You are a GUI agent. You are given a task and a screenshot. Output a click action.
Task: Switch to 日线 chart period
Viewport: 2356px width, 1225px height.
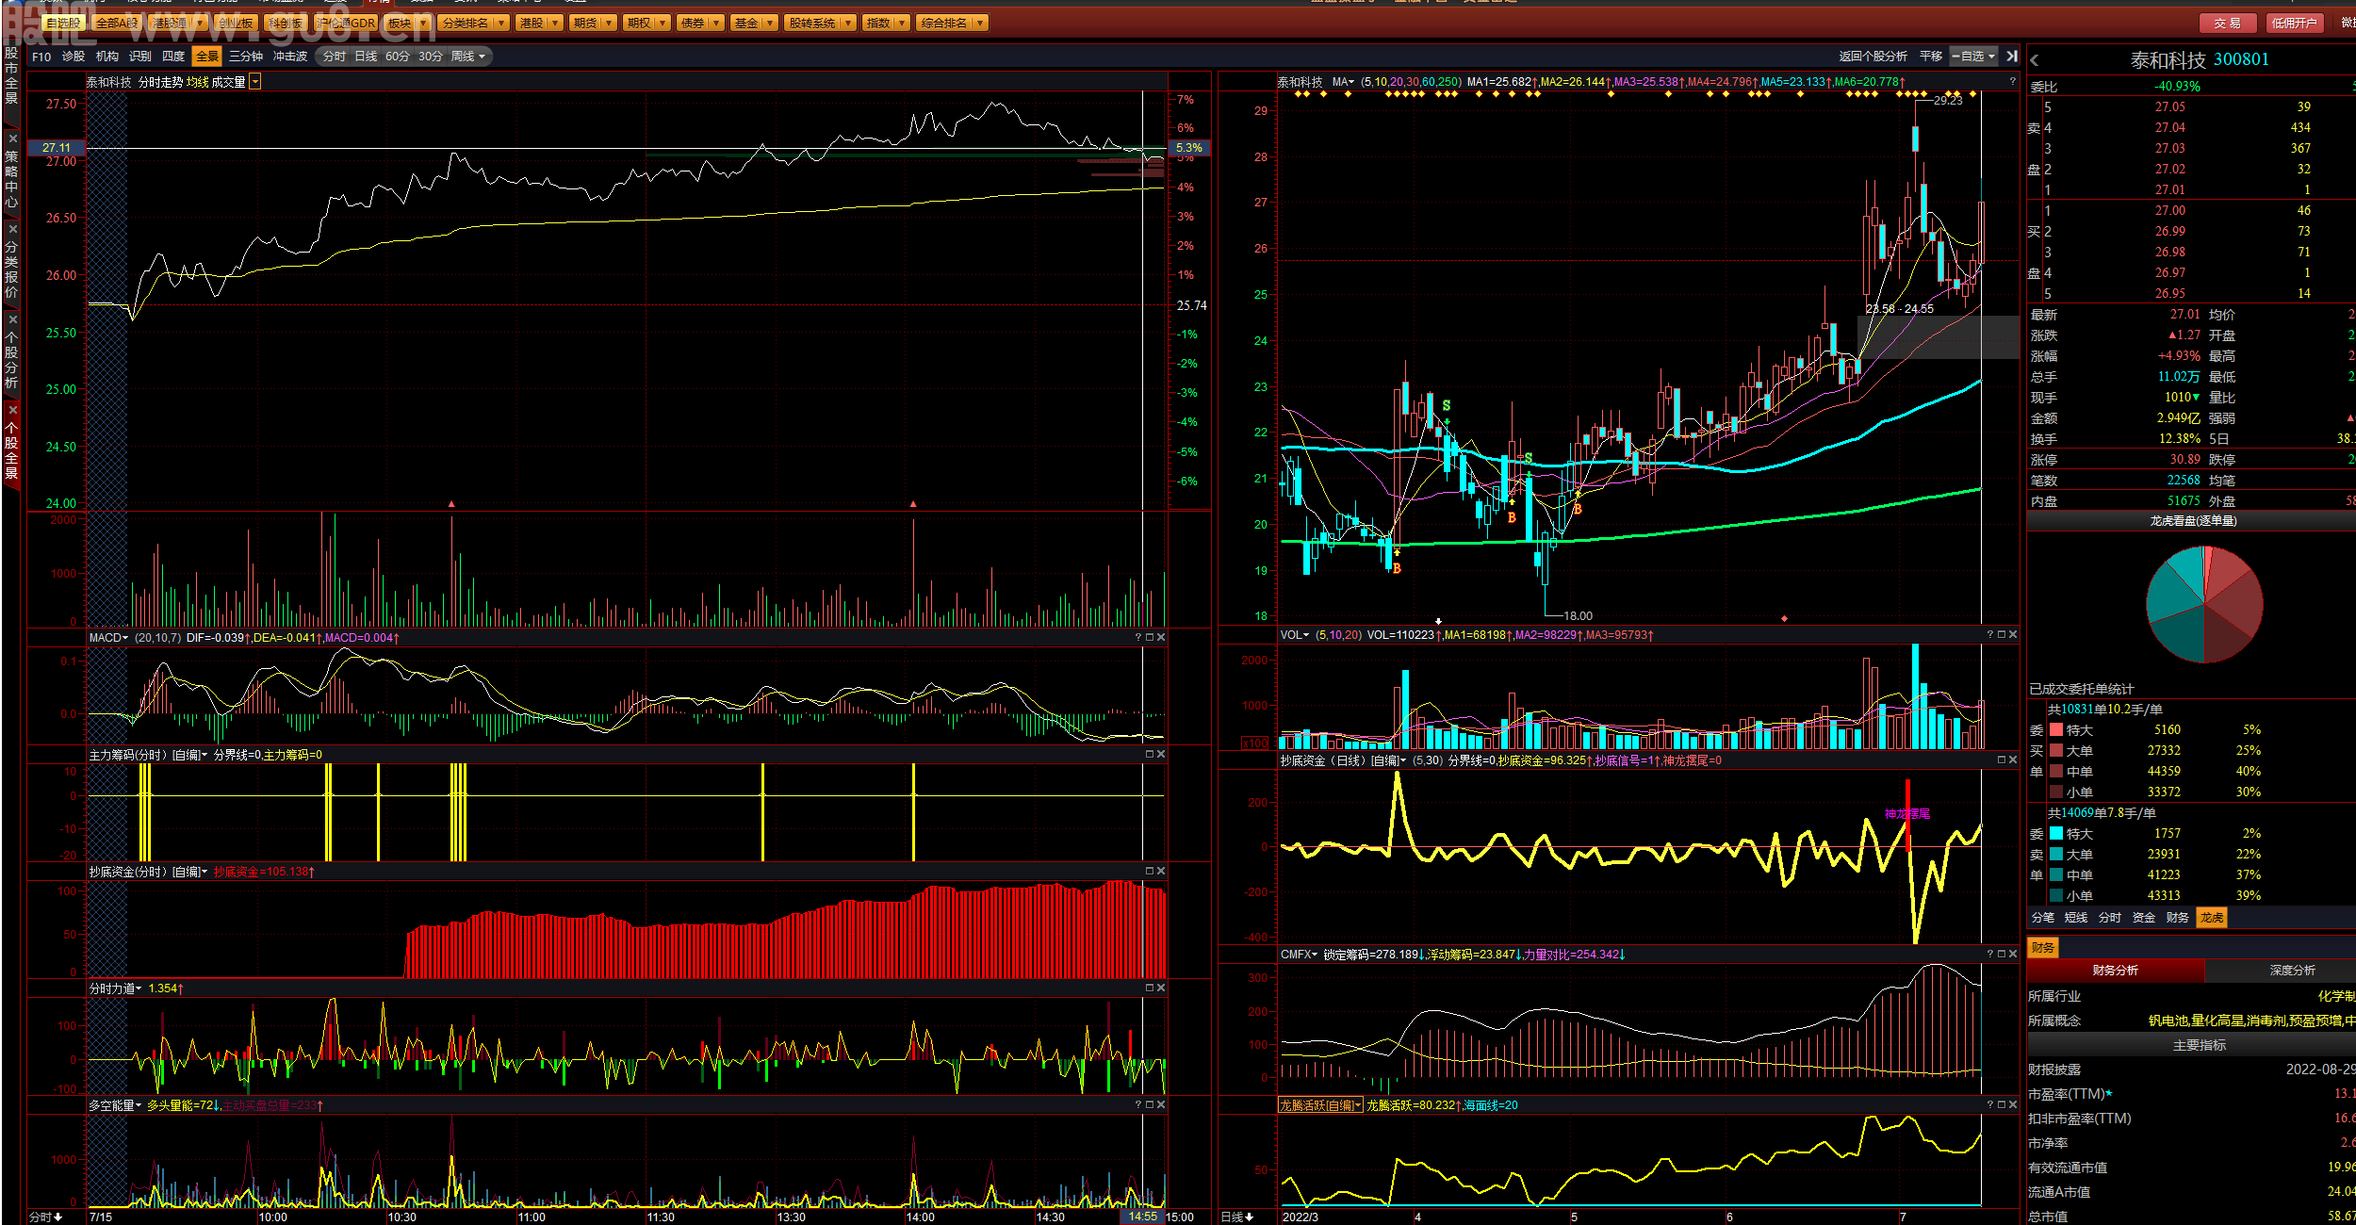click(366, 57)
